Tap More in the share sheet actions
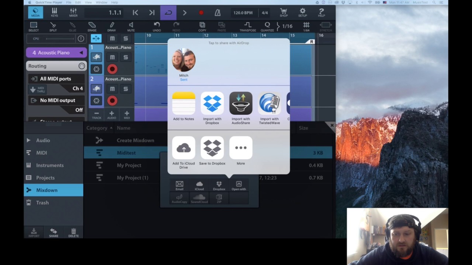Screen dimensions: 472x265 241,151
